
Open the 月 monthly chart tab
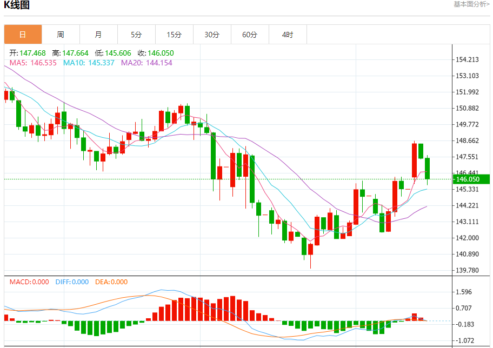coord(98,35)
